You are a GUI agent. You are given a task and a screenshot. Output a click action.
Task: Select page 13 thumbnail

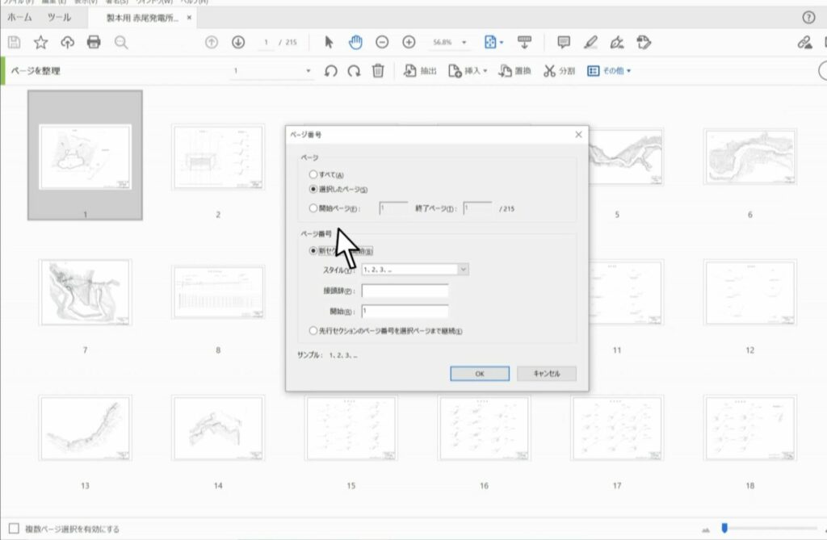85,428
